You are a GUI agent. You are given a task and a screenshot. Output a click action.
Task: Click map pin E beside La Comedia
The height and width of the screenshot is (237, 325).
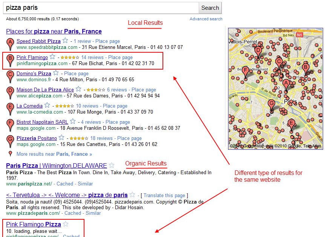click(10, 109)
